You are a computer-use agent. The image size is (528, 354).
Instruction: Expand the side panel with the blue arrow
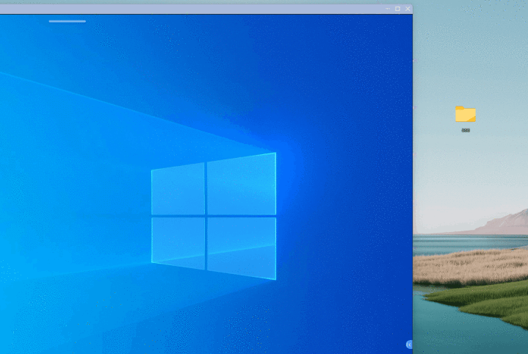click(x=409, y=344)
